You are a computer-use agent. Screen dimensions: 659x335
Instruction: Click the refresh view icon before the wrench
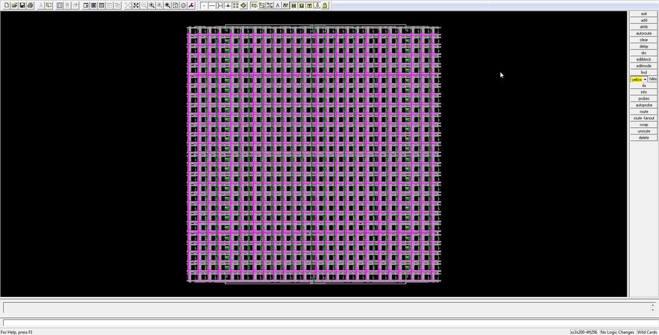(x=175, y=5)
